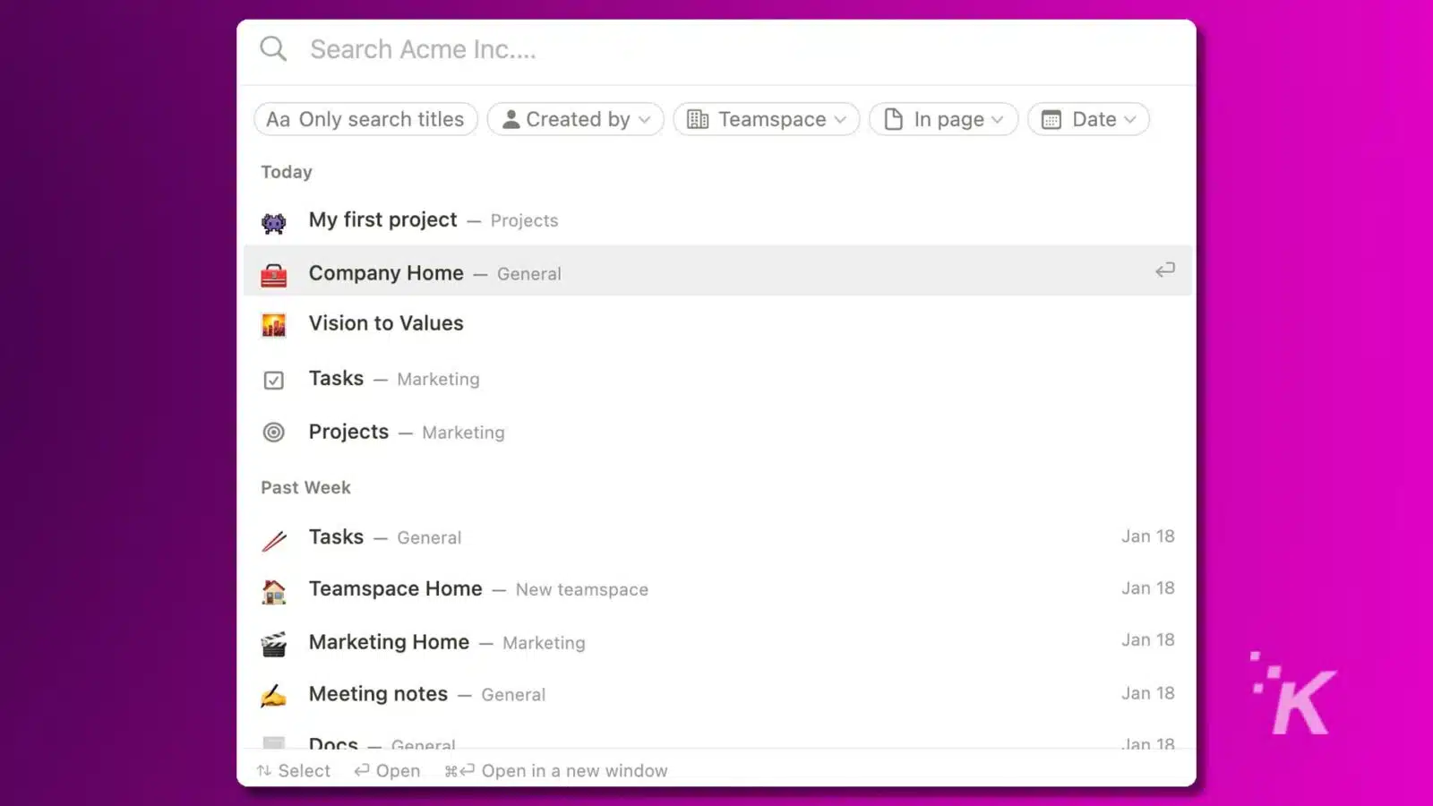This screenshot has width=1433, height=806.
Task: Select the Marketing Home result from Jan 18
Action: point(389,642)
